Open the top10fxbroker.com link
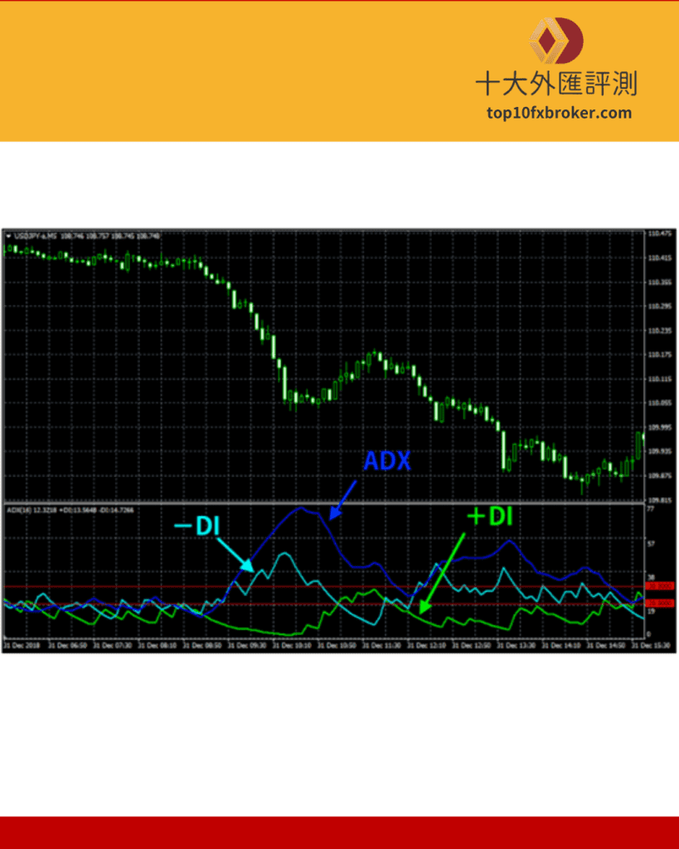 coord(556,114)
